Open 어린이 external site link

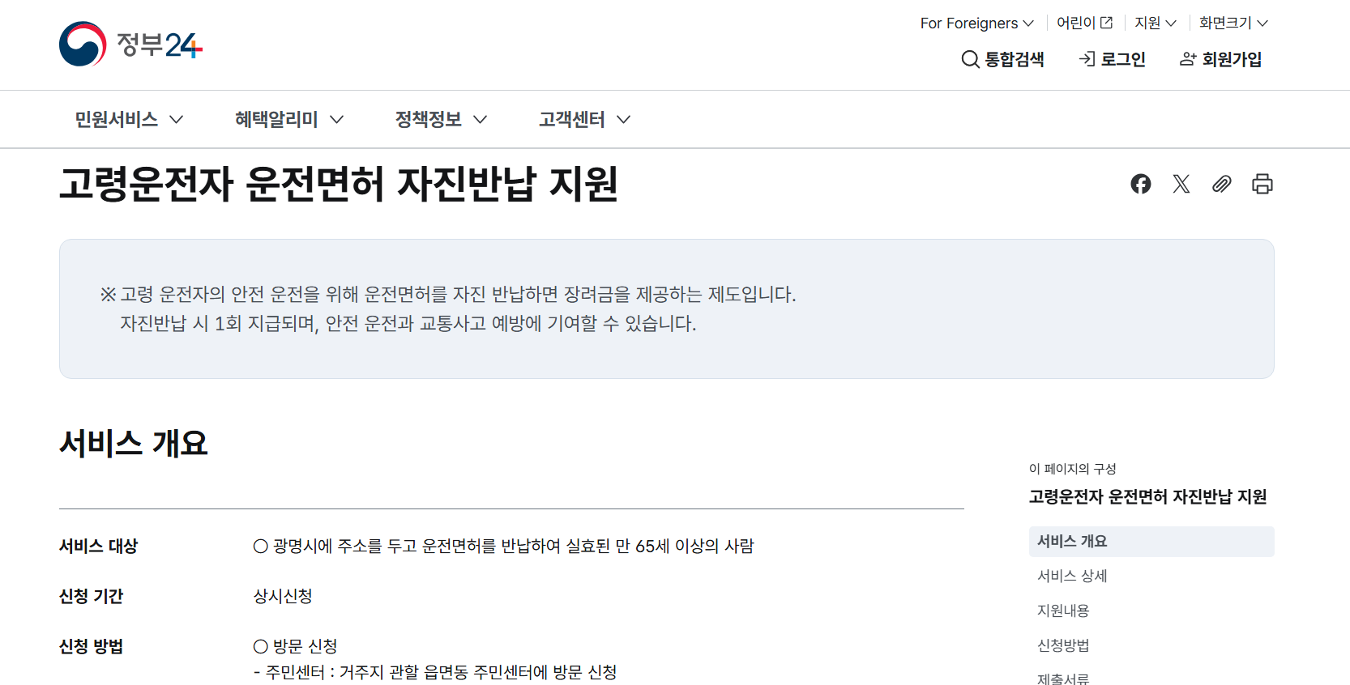coord(1085,23)
